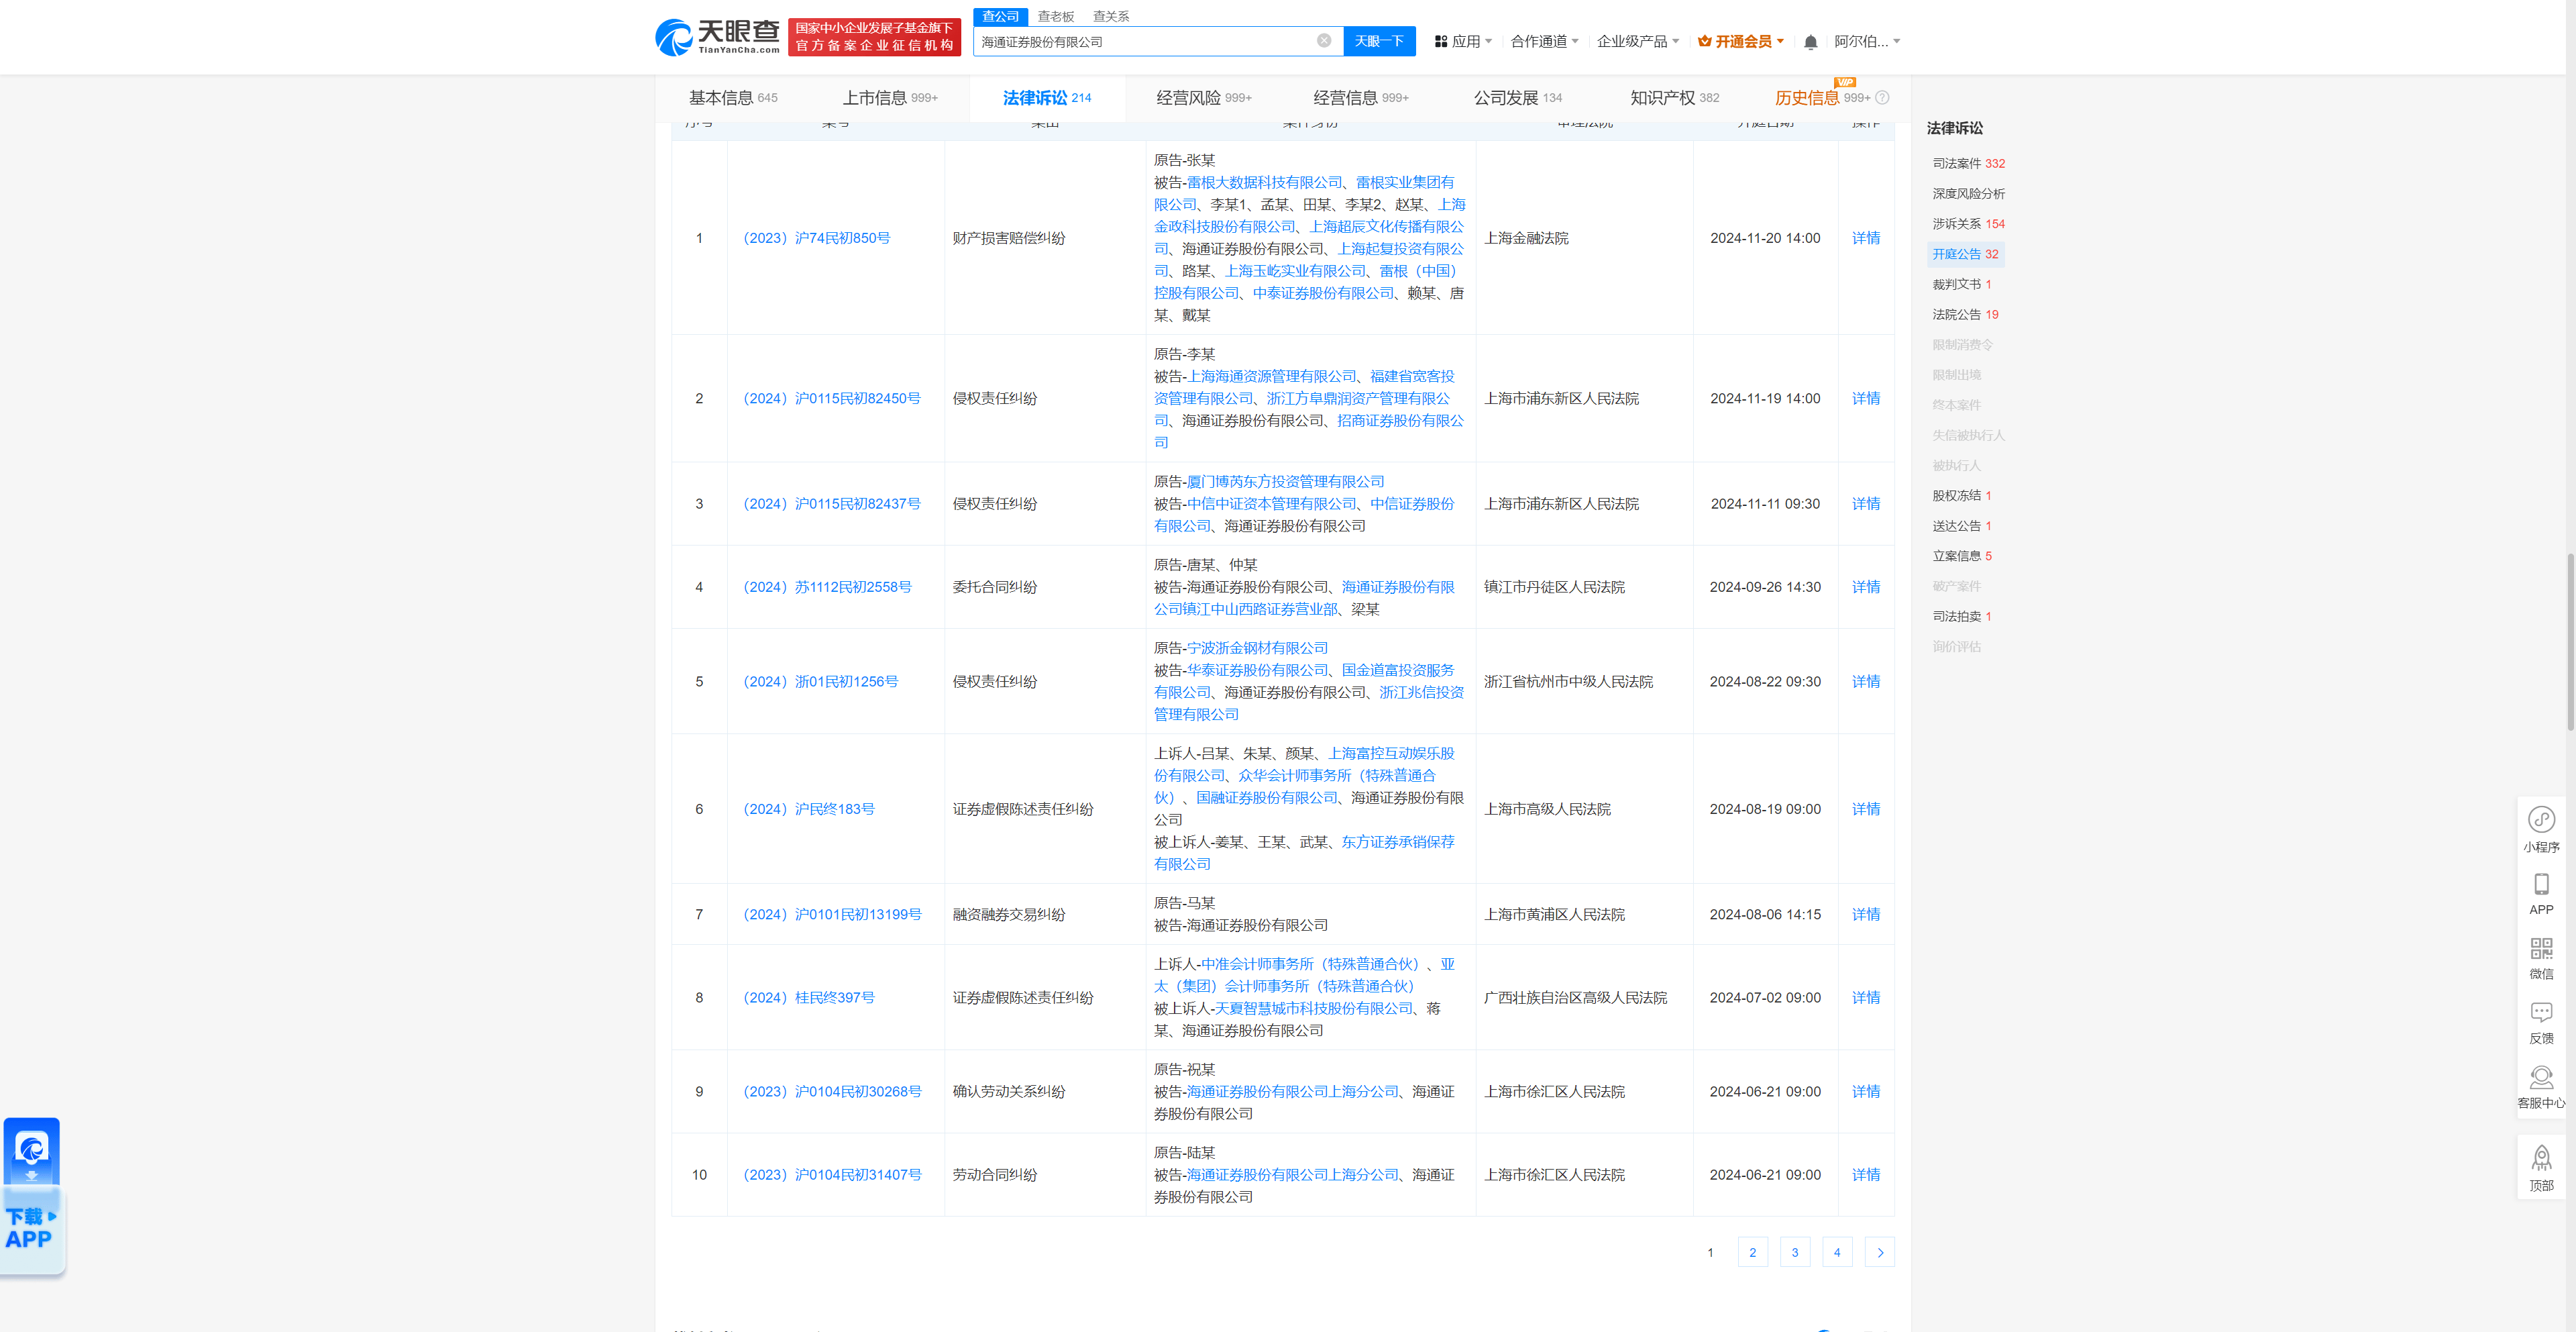Click the 2024-11-20 14:00 hearing date cell
Screen dimensions: 2576x1332
coord(1764,238)
